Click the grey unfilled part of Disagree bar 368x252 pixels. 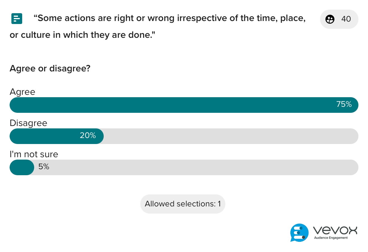coord(231,136)
